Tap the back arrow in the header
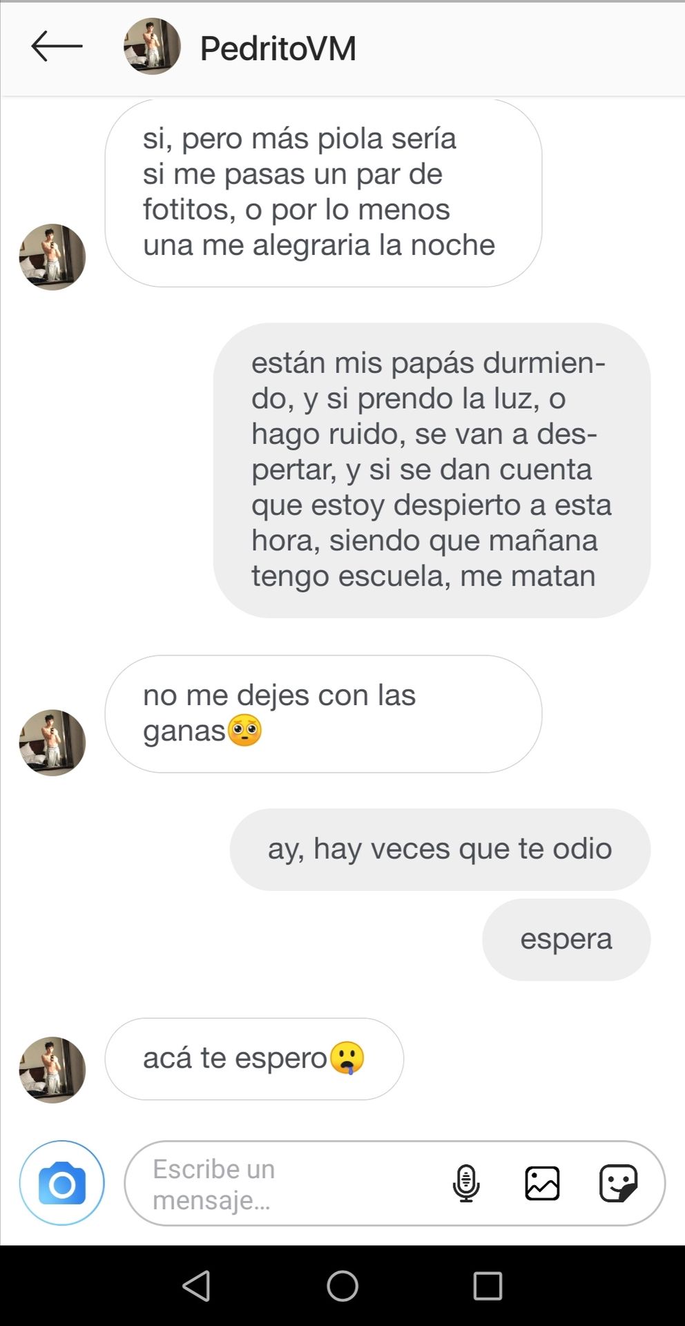This screenshot has width=685, height=1326. [57, 46]
